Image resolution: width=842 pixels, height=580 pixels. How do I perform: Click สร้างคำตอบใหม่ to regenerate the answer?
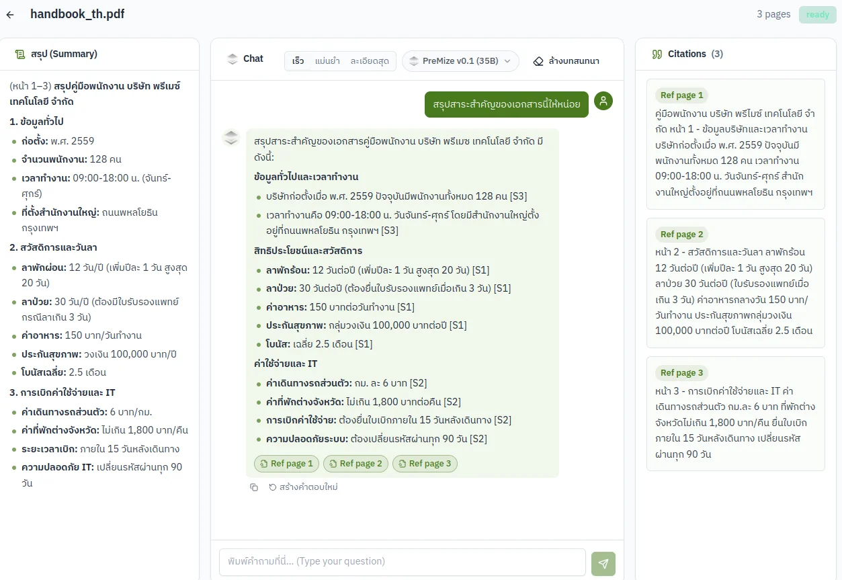(x=303, y=487)
